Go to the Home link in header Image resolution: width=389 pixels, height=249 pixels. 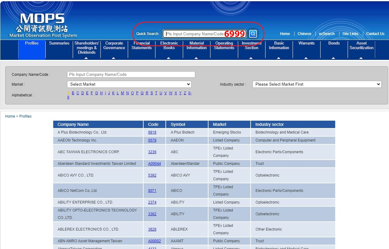click(285, 34)
